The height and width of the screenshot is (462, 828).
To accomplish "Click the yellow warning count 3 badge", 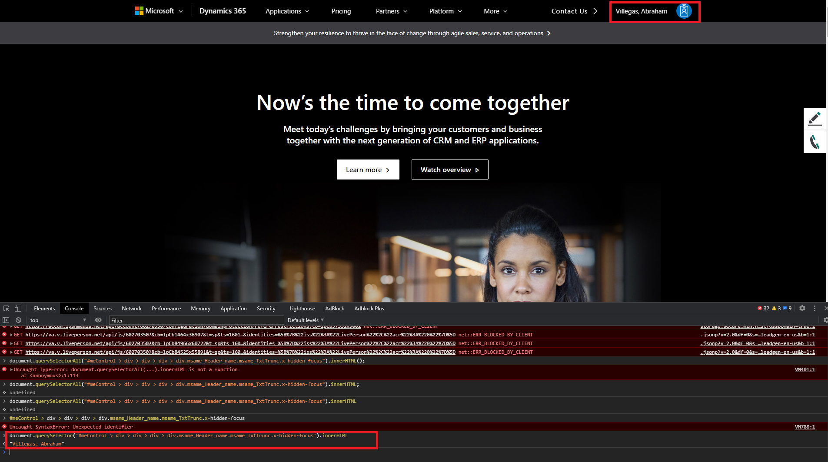I will pyautogui.click(x=776, y=308).
